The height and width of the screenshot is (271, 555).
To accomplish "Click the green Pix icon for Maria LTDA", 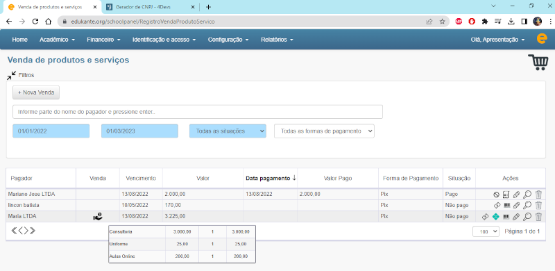I will (496, 216).
